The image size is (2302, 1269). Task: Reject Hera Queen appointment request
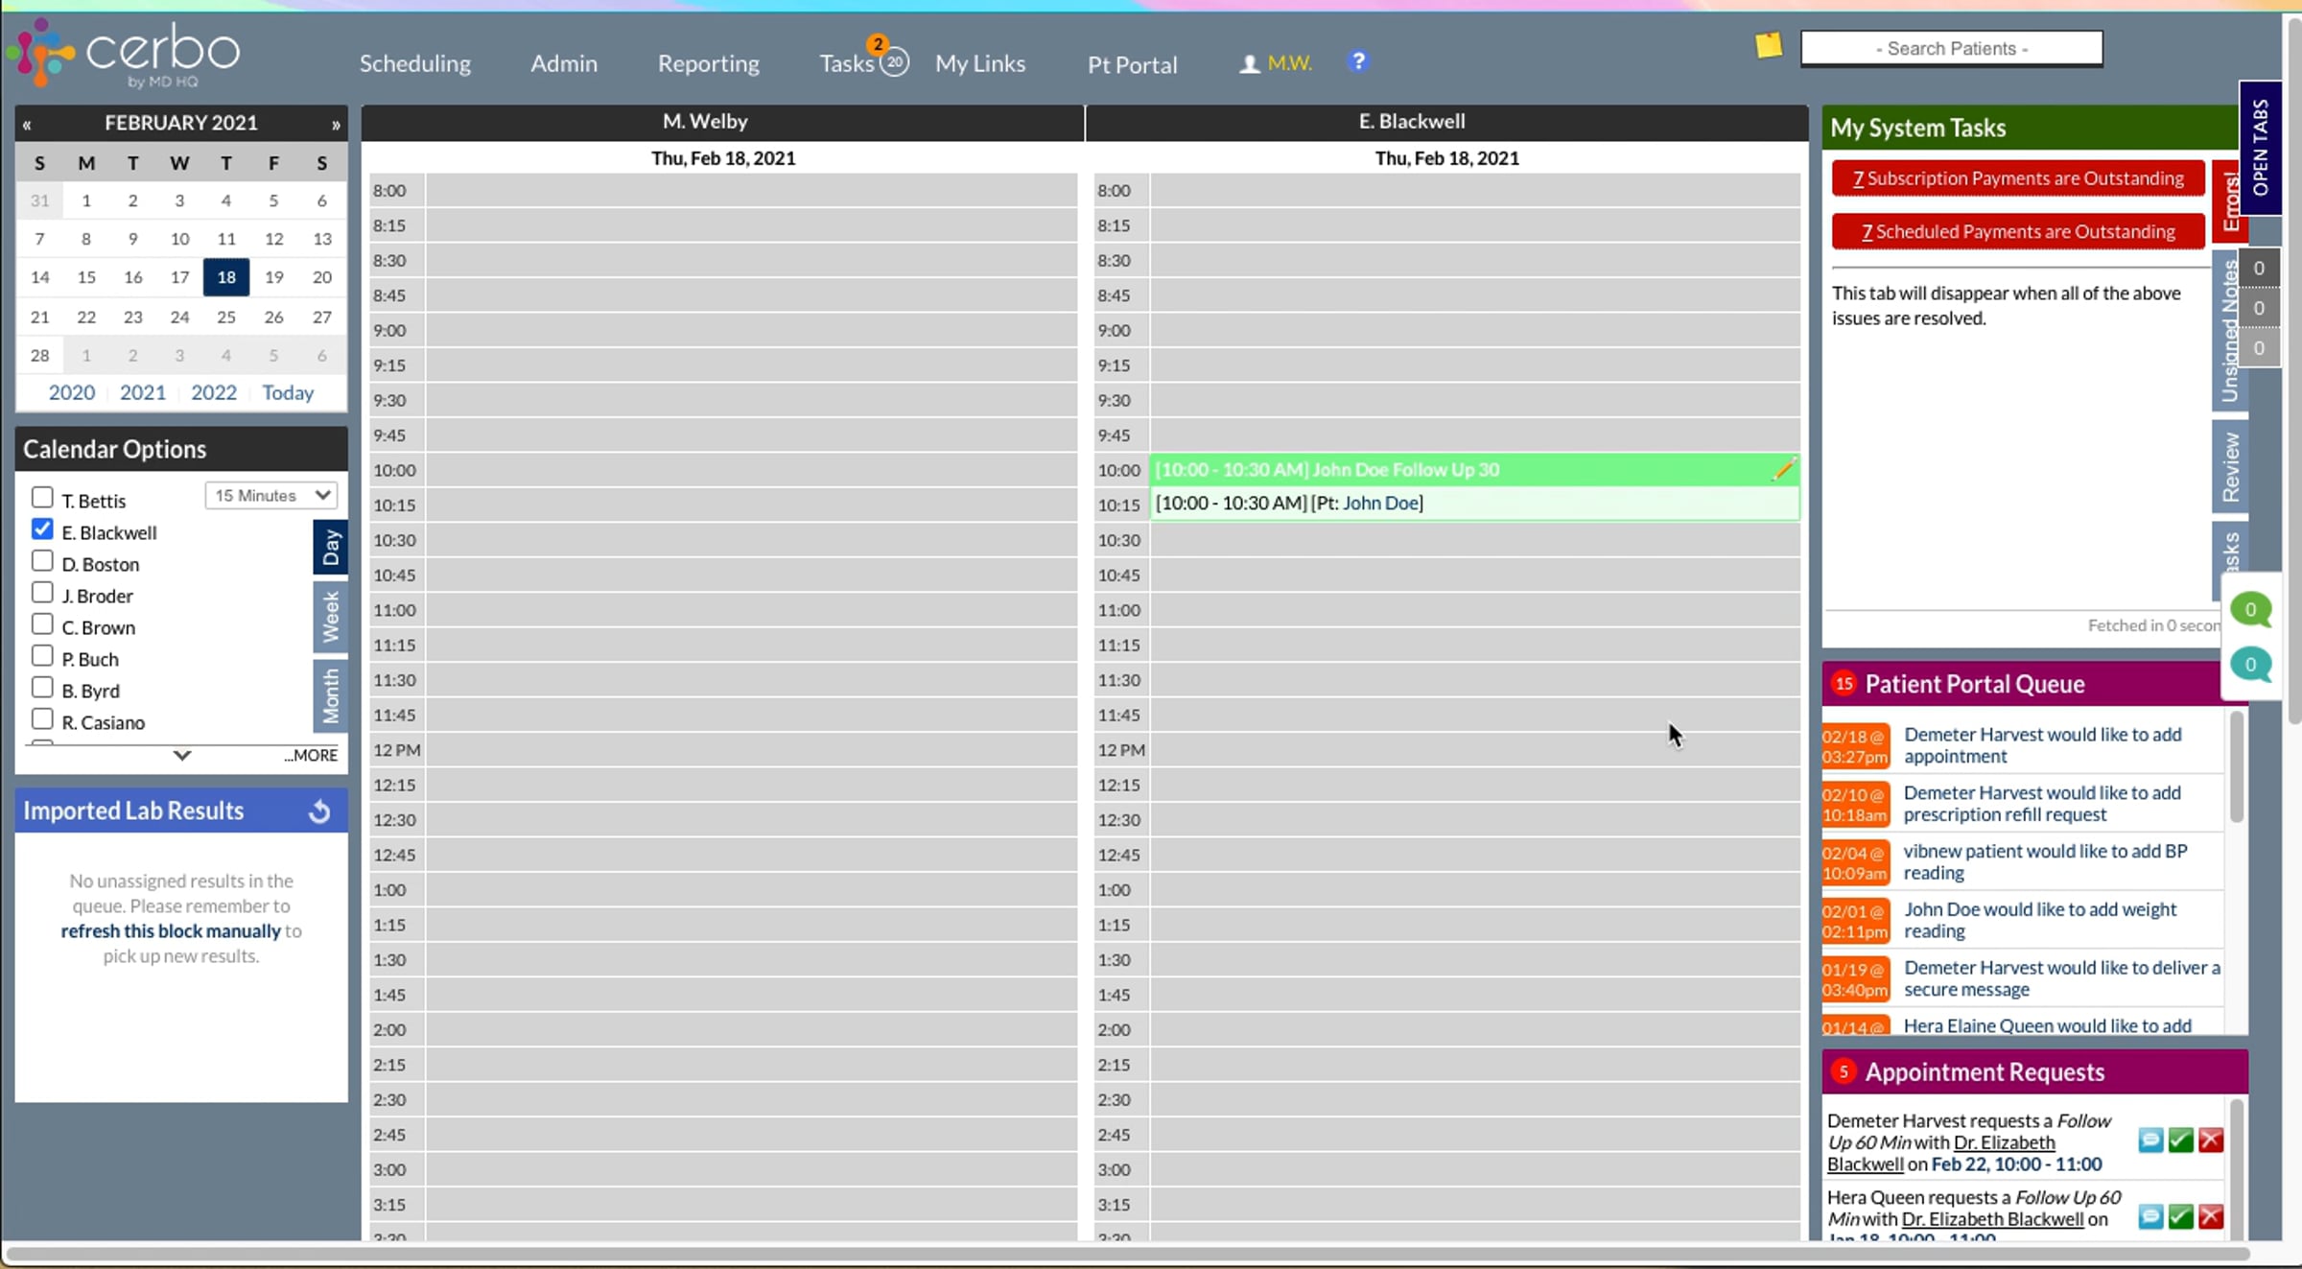click(x=2211, y=1216)
